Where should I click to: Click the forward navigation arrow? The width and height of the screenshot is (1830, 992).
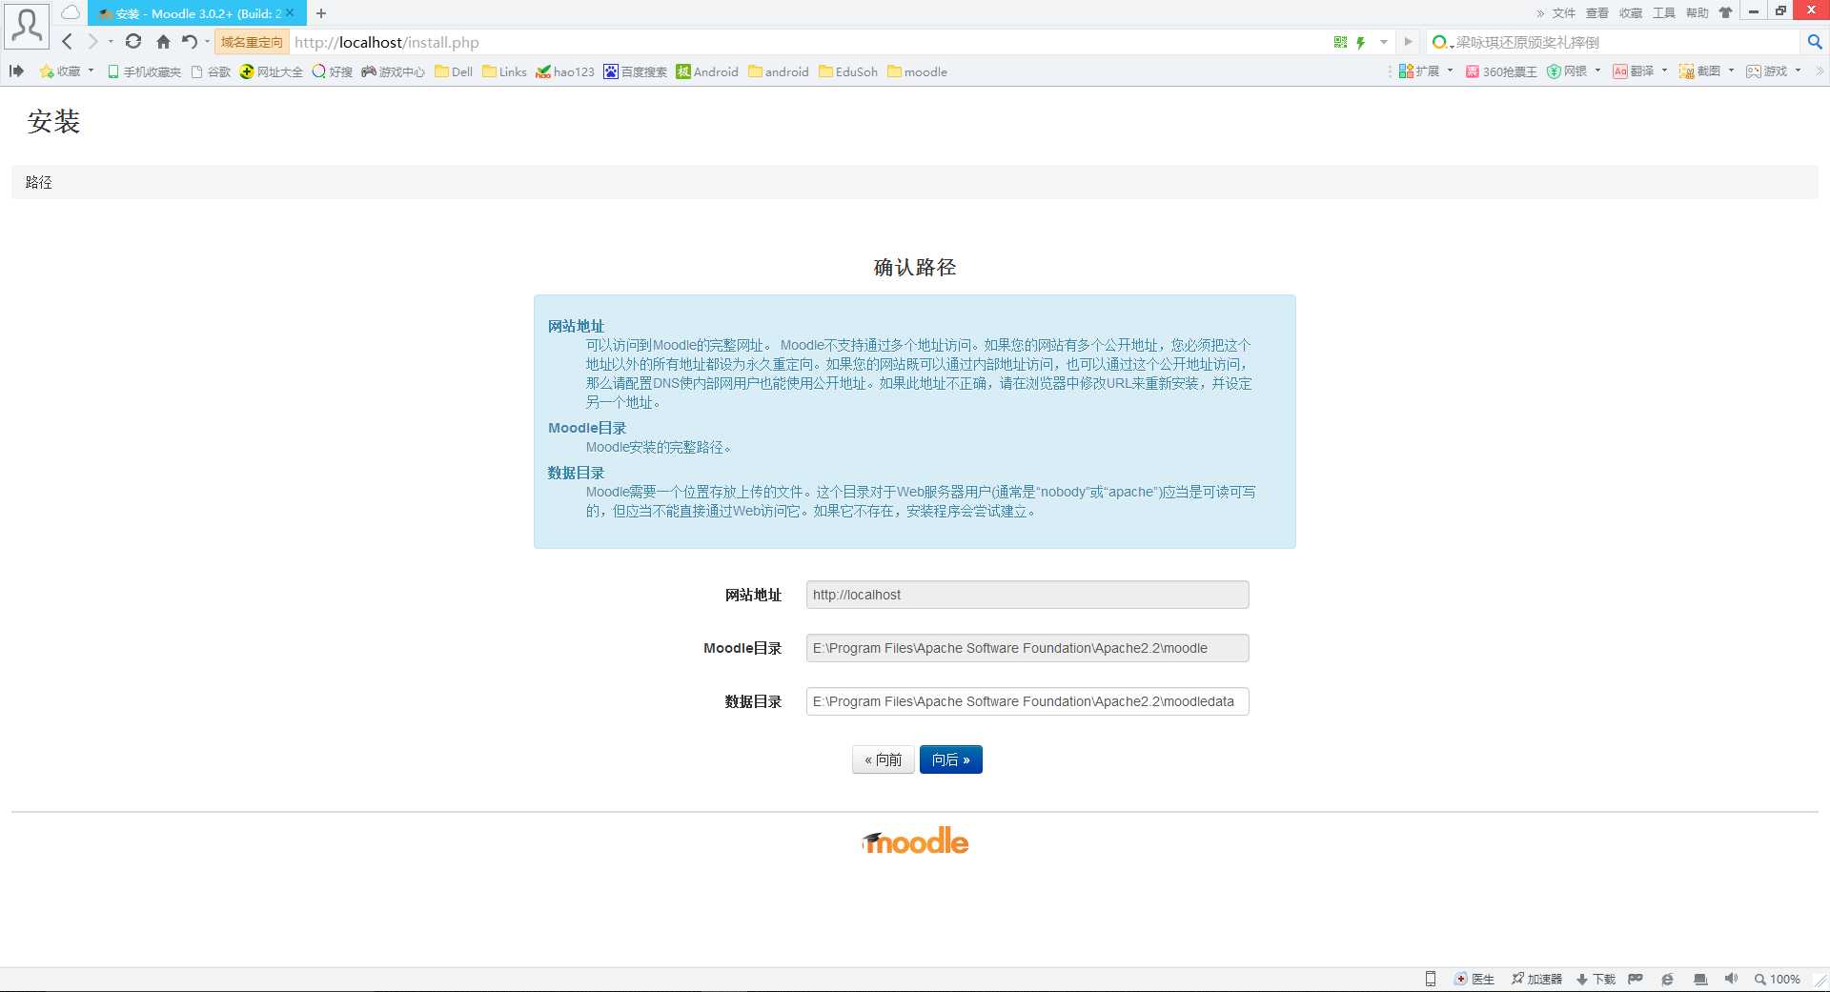pyautogui.click(x=92, y=42)
